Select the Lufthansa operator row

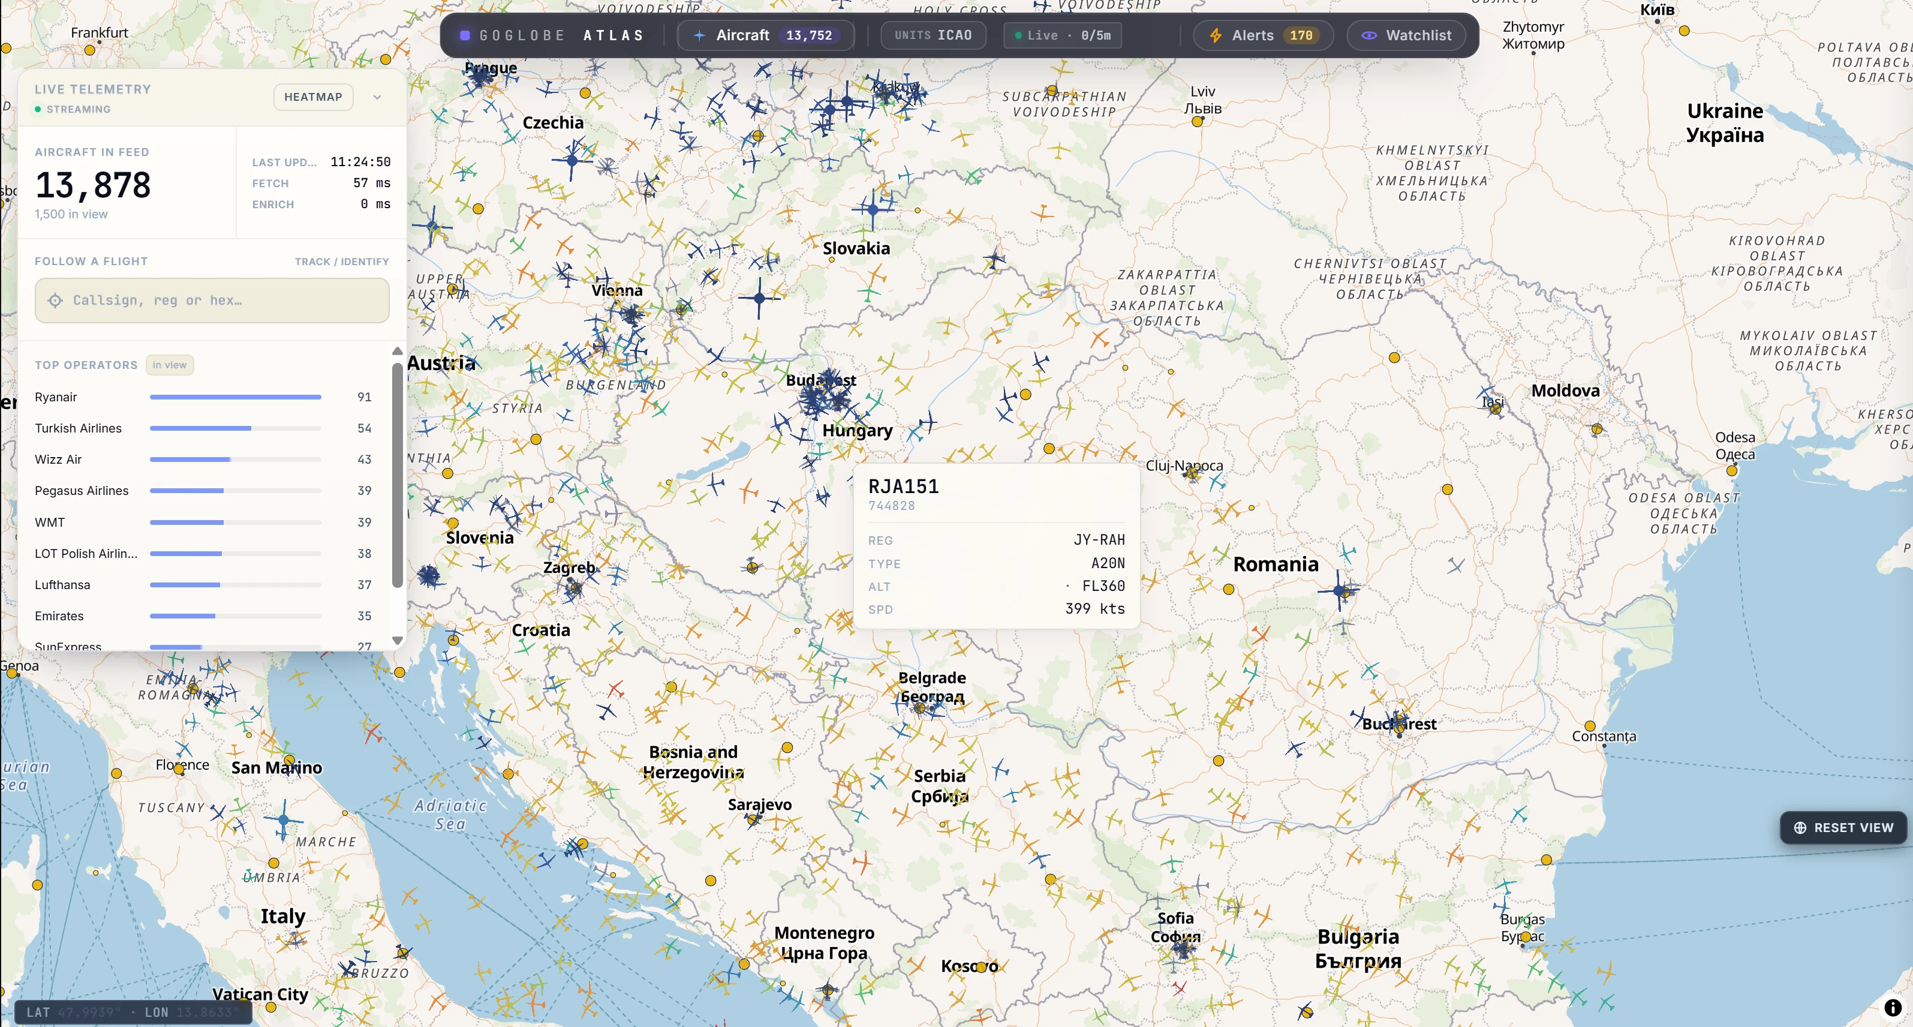(x=203, y=585)
